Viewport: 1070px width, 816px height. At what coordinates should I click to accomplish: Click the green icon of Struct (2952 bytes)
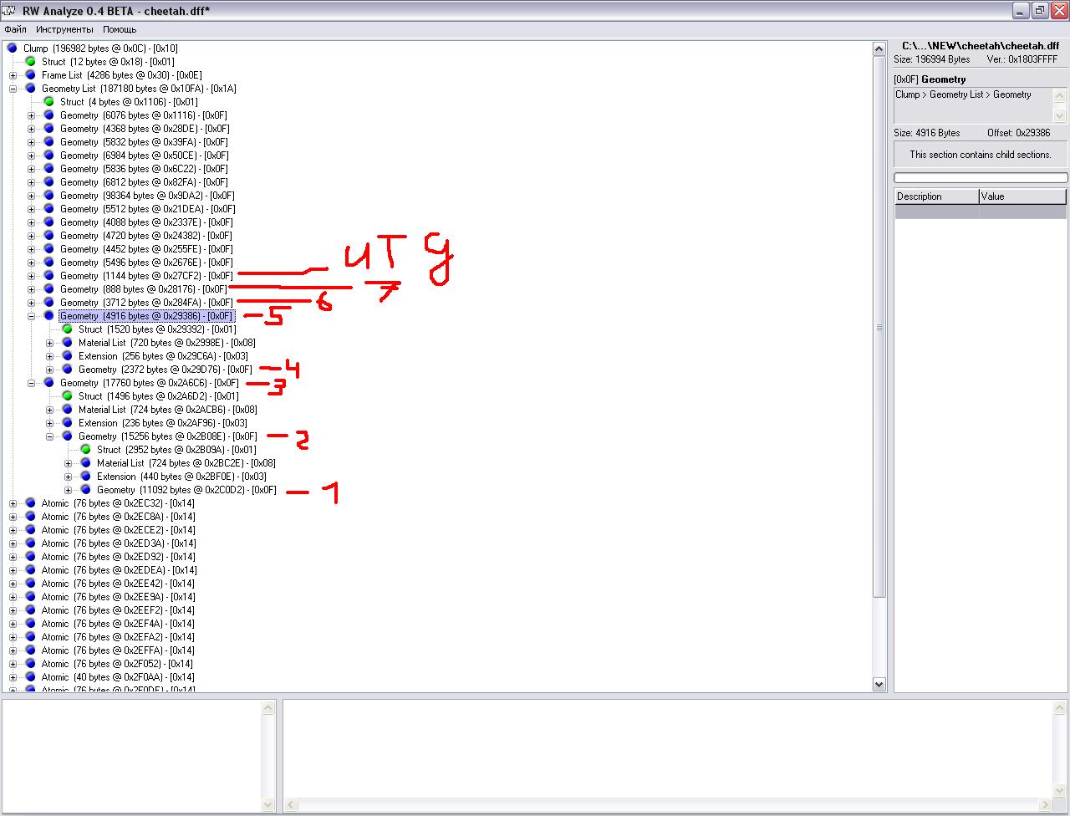pyautogui.click(x=85, y=450)
